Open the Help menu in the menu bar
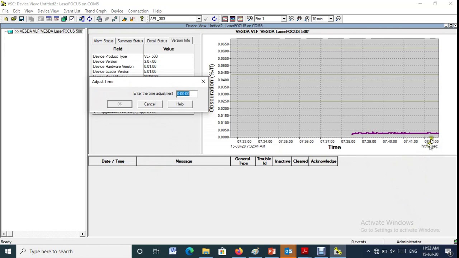This screenshot has height=258, width=459. tap(157, 11)
